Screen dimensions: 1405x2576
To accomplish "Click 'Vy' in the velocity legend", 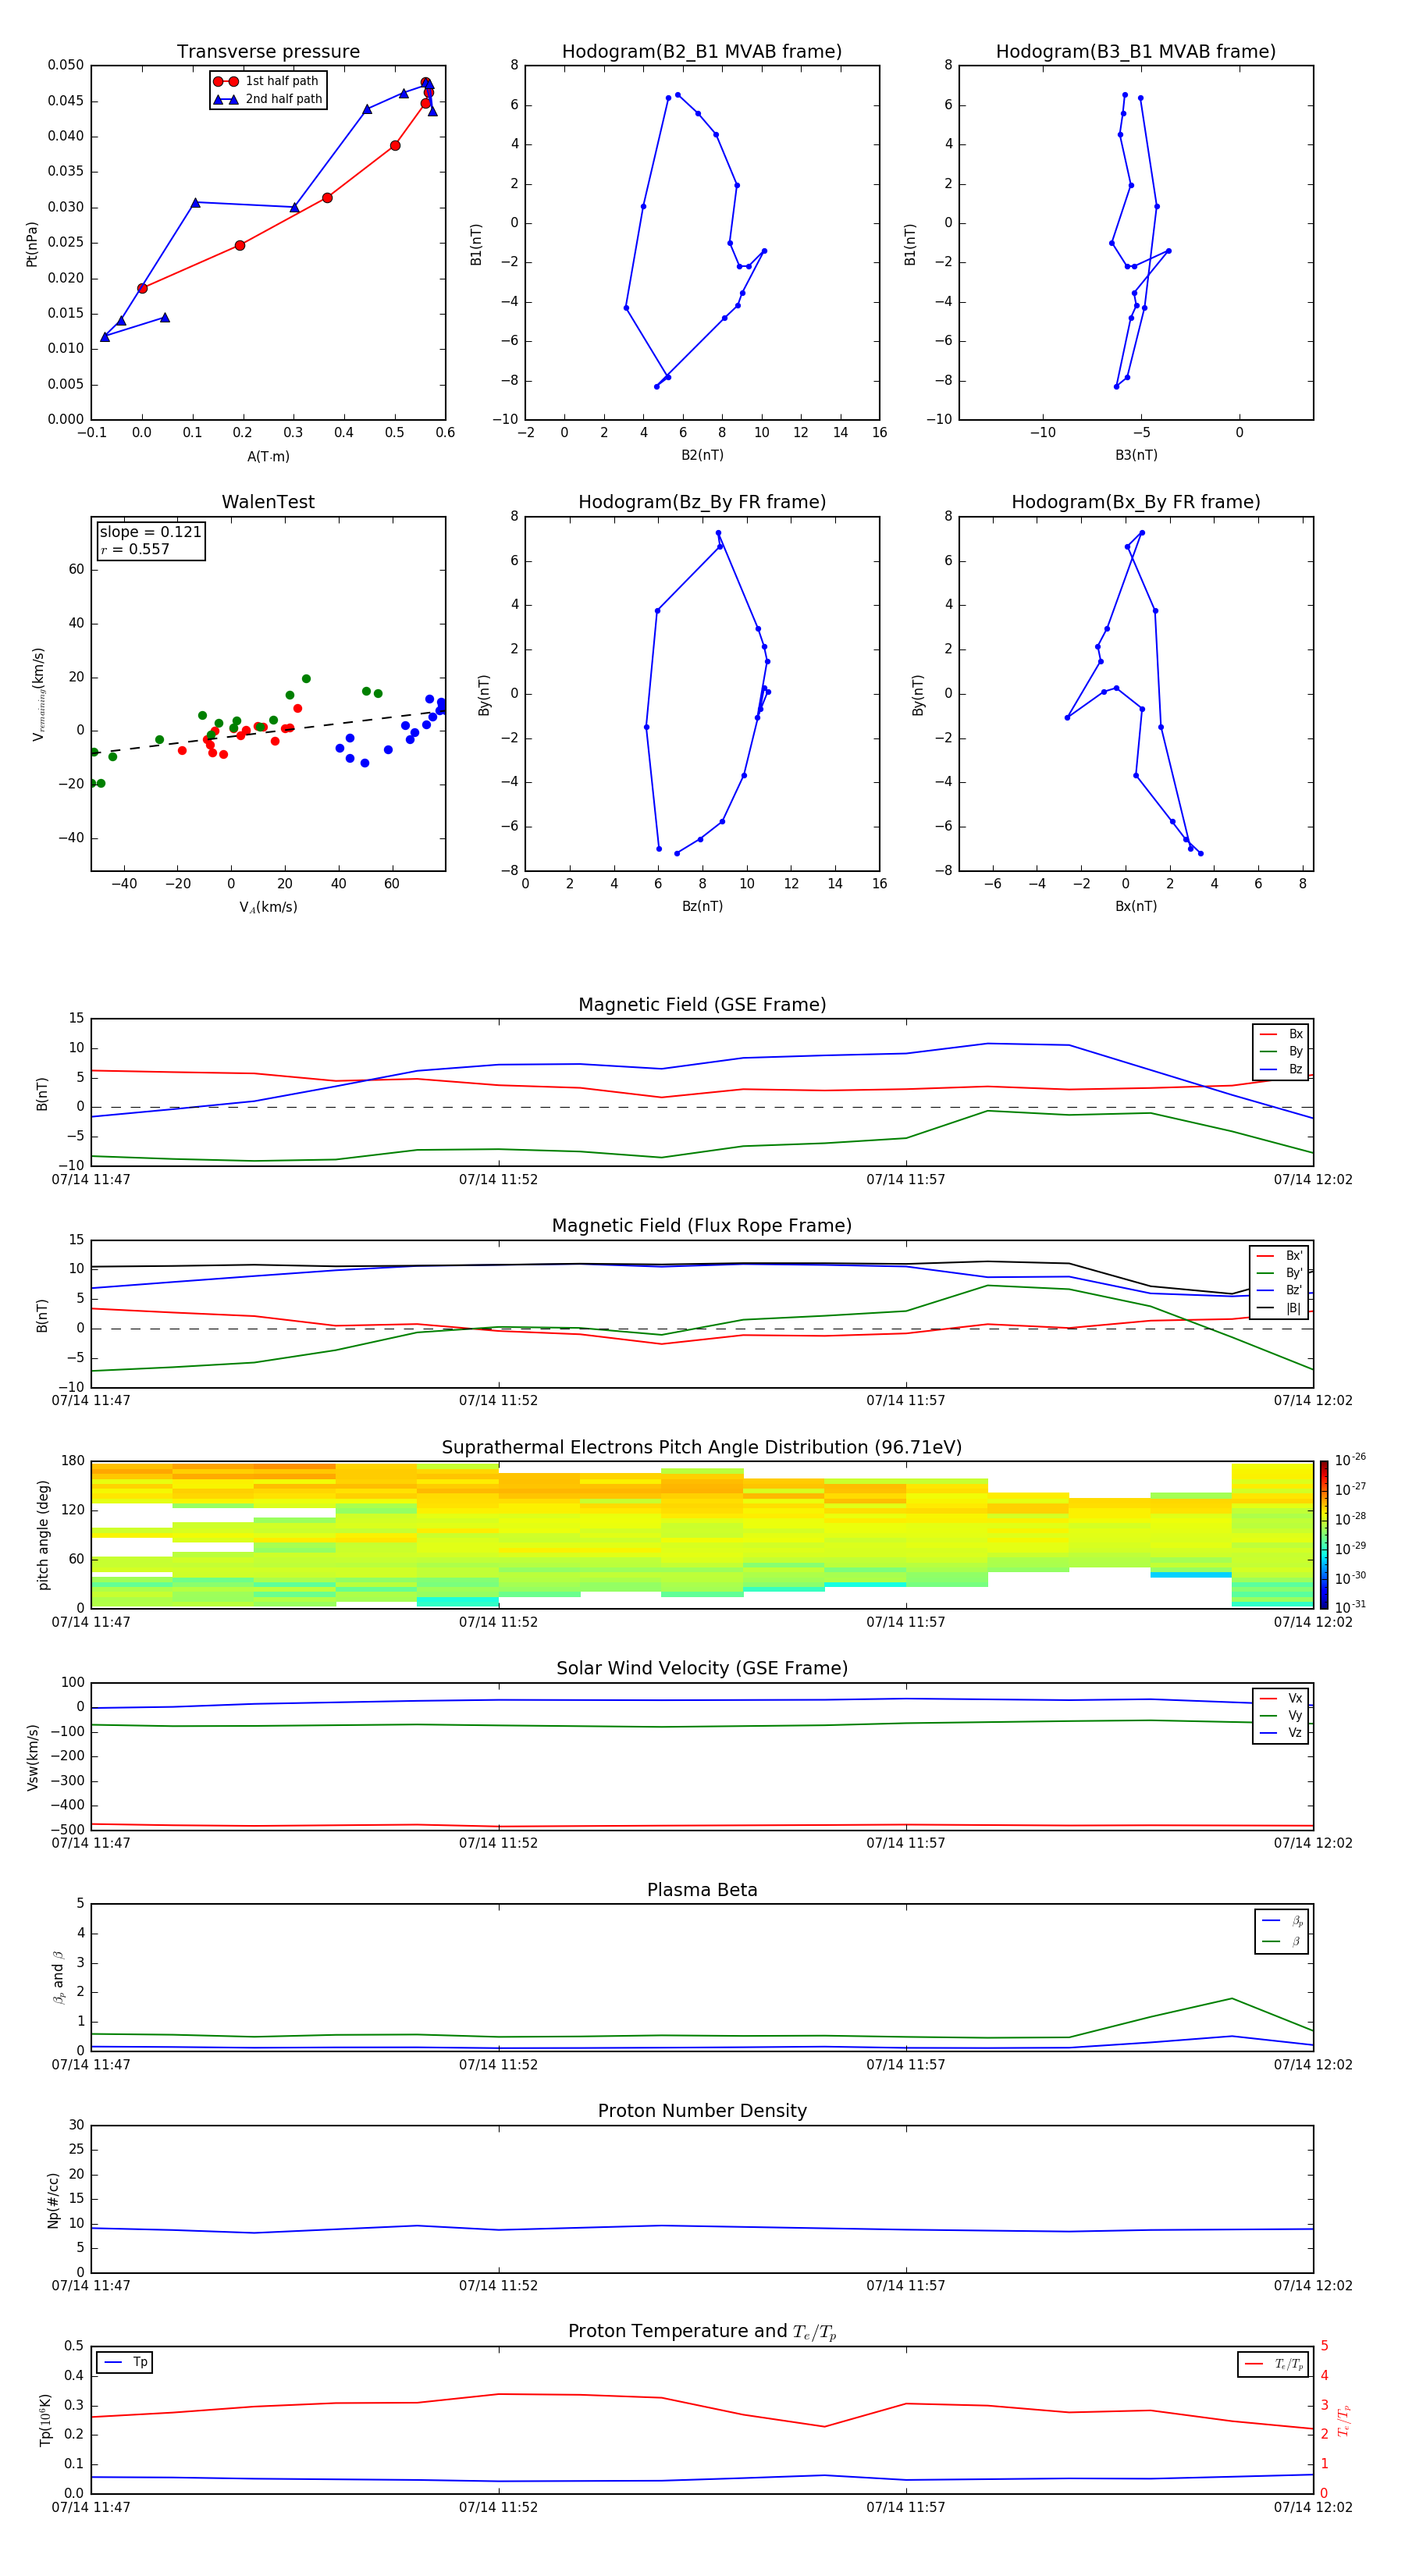I will 1281,1715.
